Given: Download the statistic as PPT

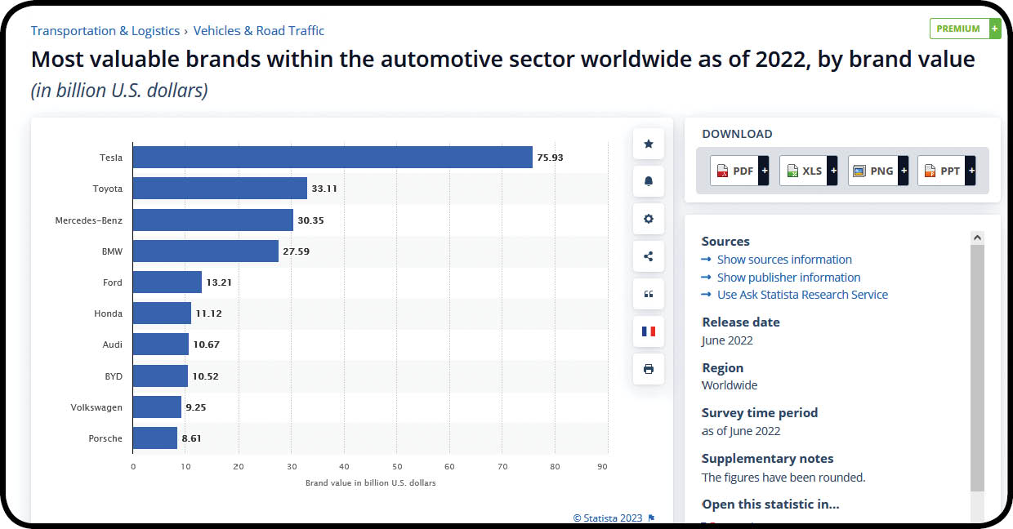Looking at the screenshot, I should (947, 171).
